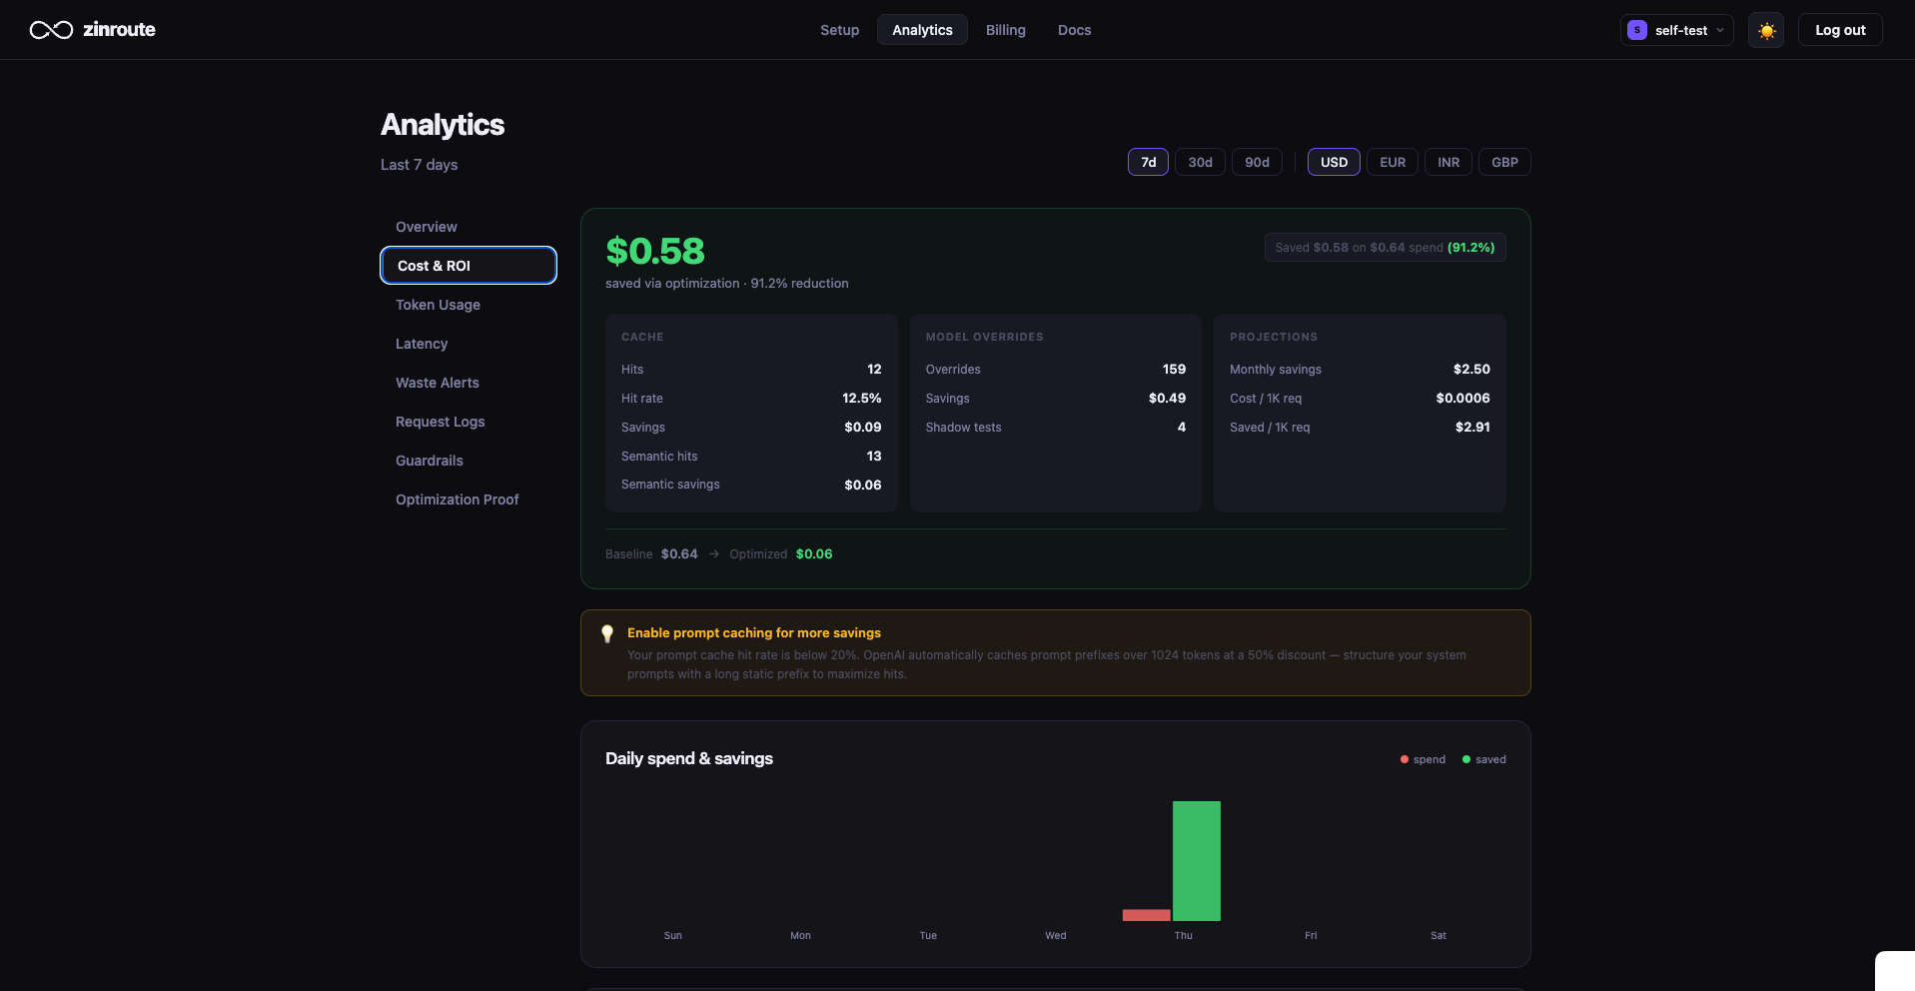Click the Optimized cost $0.06
Image resolution: width=1915 pixels, height=991 pixels.
[x=814, y=554]
